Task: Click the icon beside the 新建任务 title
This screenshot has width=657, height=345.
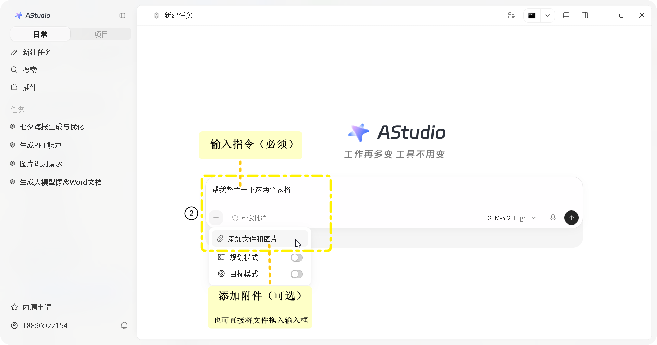Action: [156, 15]
